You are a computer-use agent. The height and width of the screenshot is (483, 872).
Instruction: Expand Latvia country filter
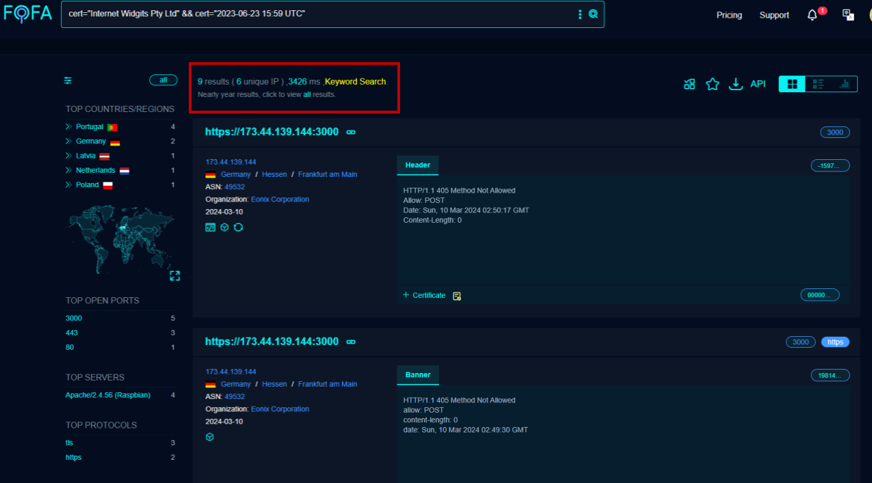pyautogui.click(x=68, y=156)
